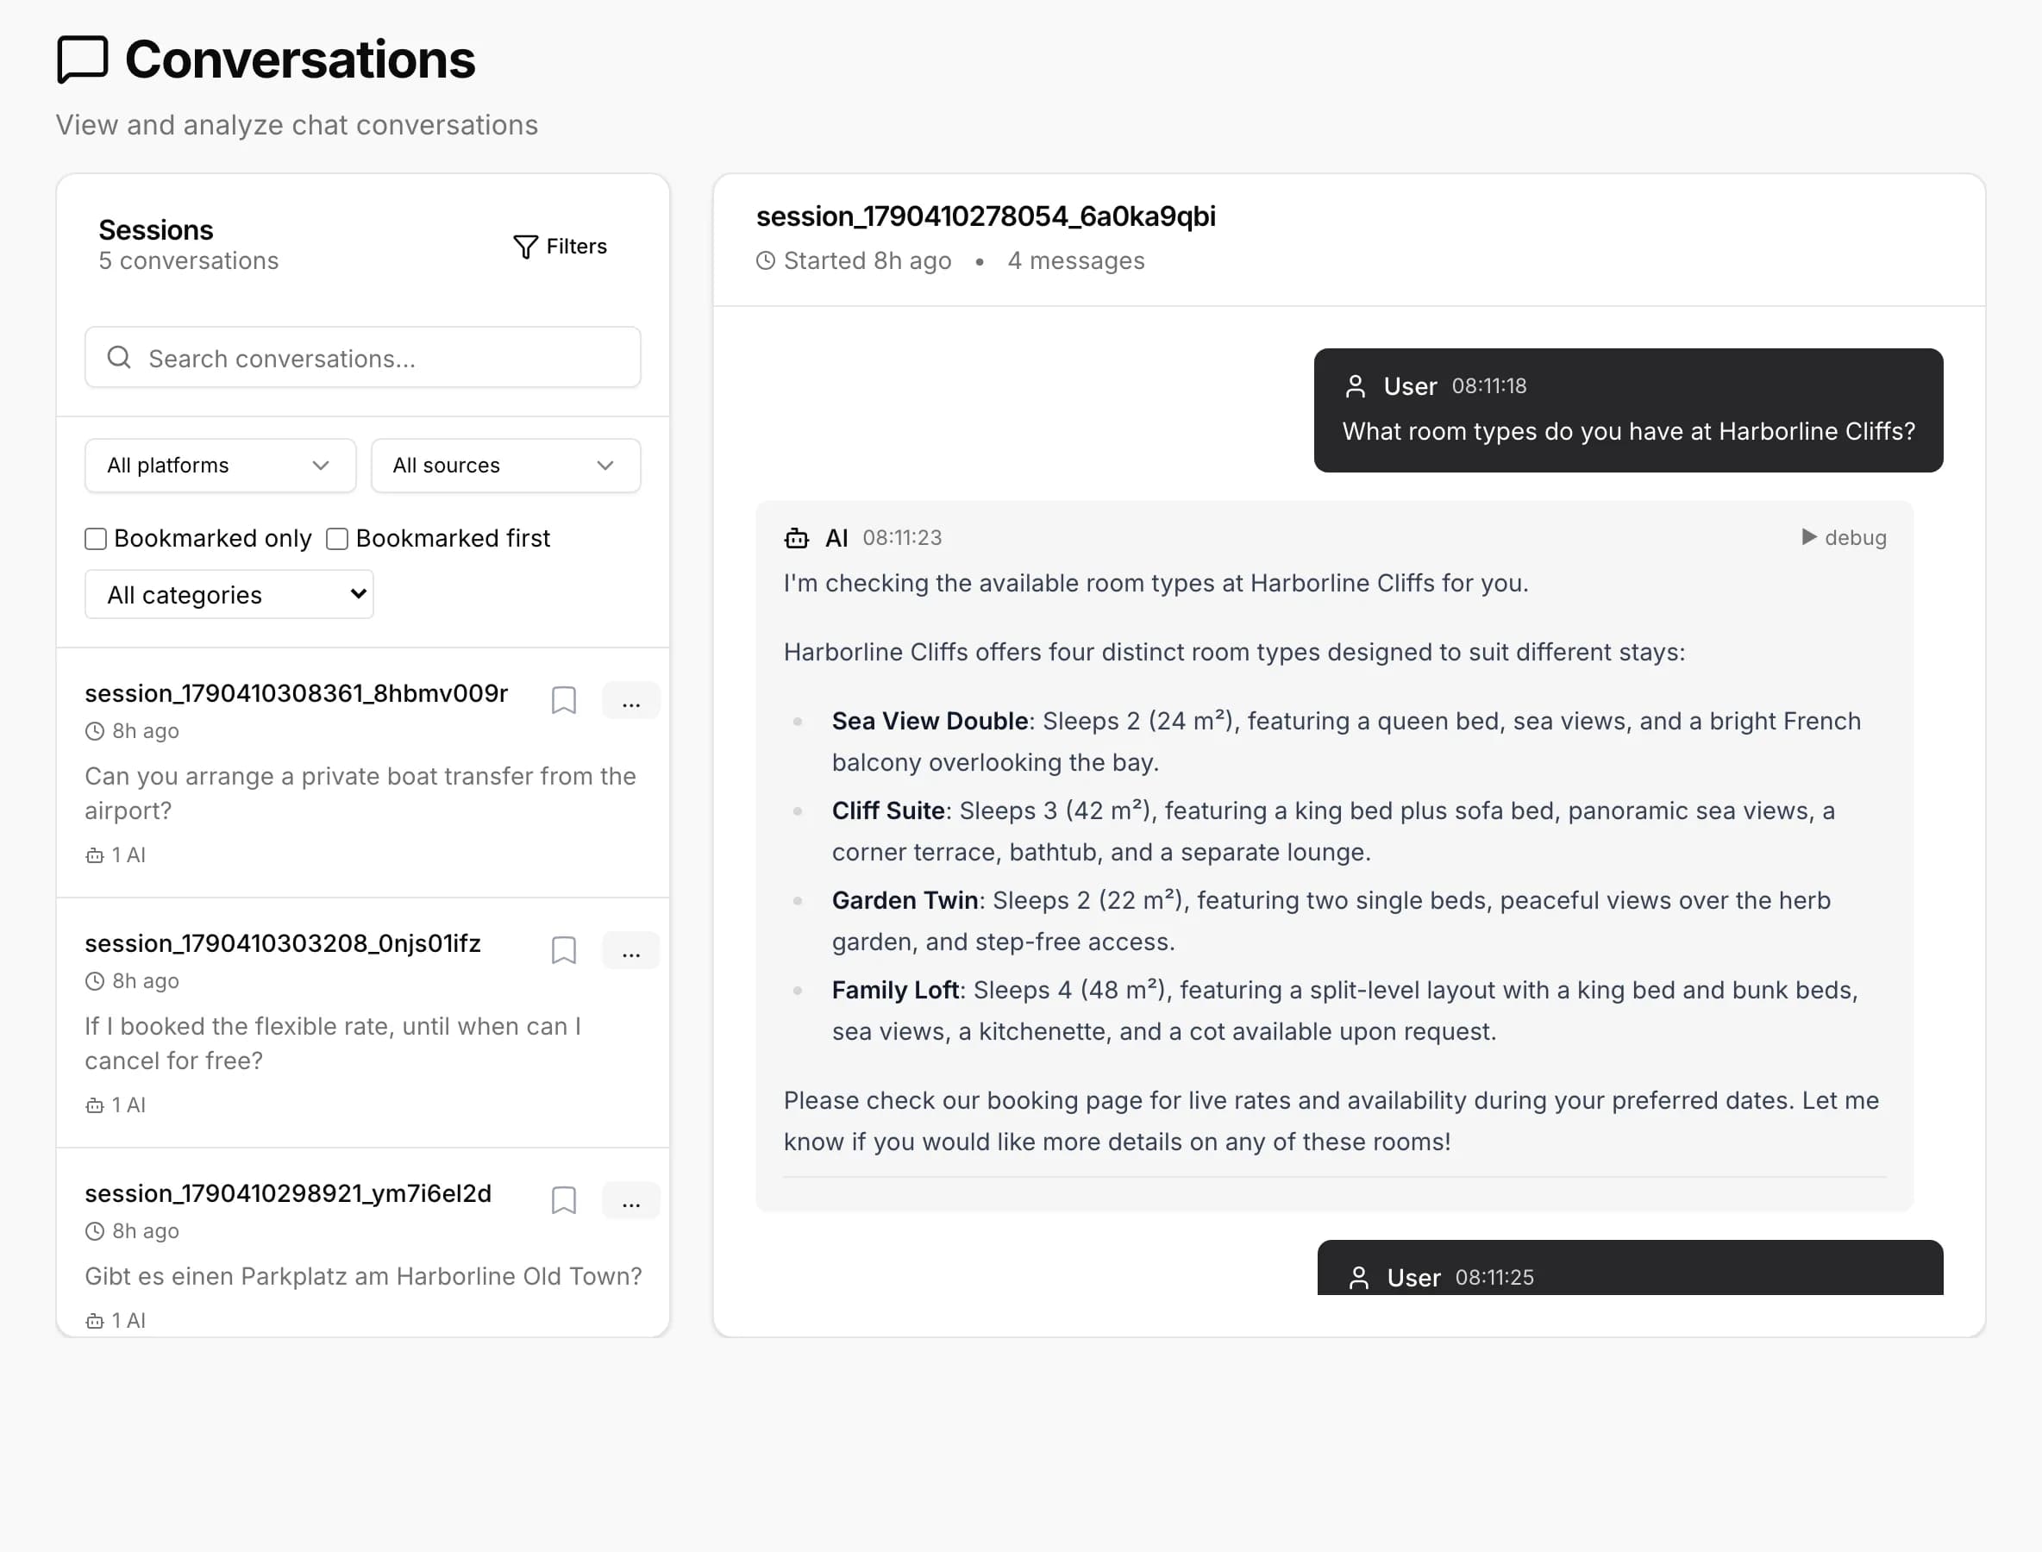
Task: Click the 4 messages count
Action: tap(1076, 261)
